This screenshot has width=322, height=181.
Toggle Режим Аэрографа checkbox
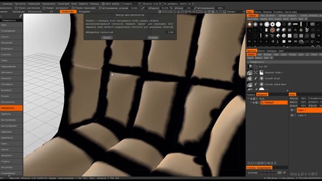[x=73, y=8]
